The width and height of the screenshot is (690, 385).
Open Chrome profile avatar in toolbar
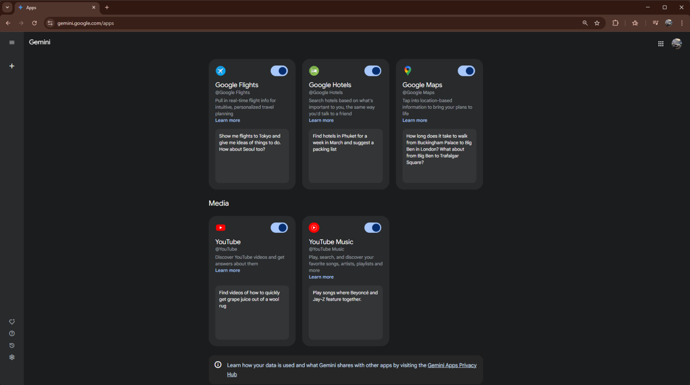(669, 23)
